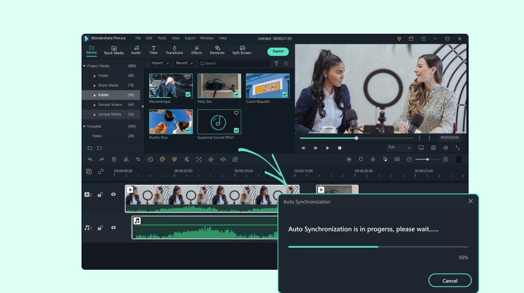The width and height of the screenshot is (524, 293).
Task: Click the undo arrow in timeline toolbar
Action: [x=90, y=159]
